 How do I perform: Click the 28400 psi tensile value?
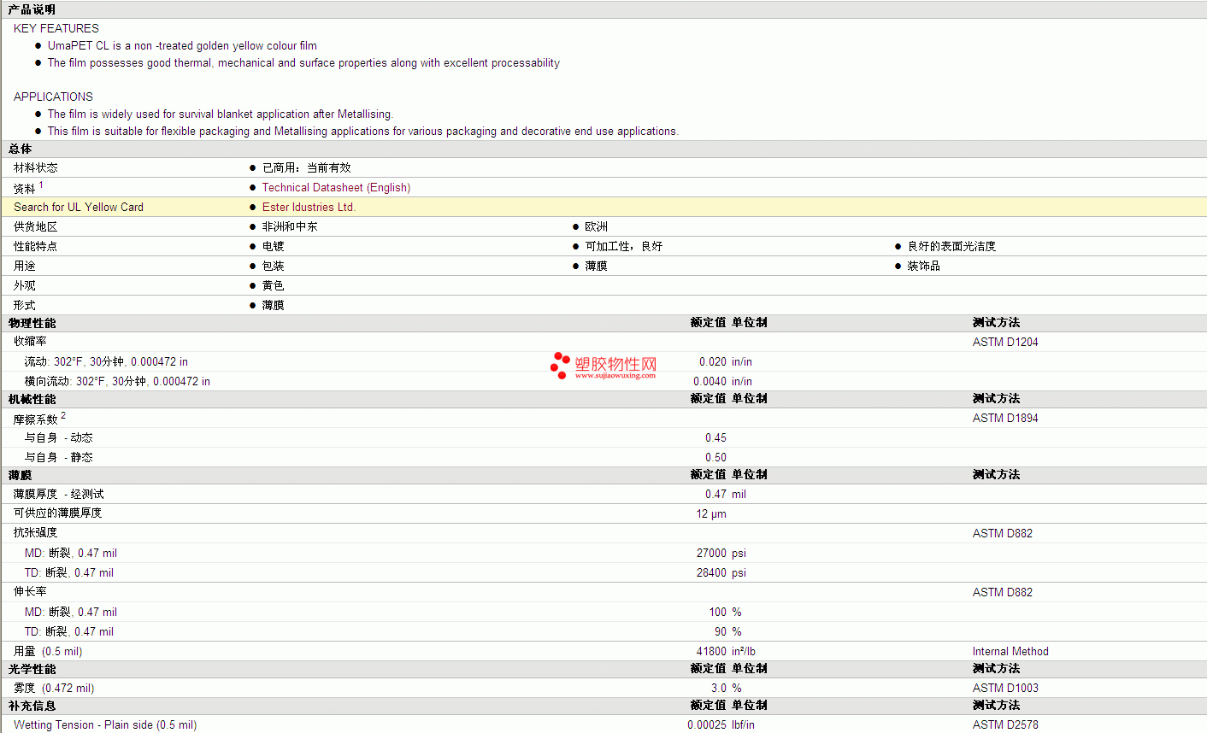[721, 572]
